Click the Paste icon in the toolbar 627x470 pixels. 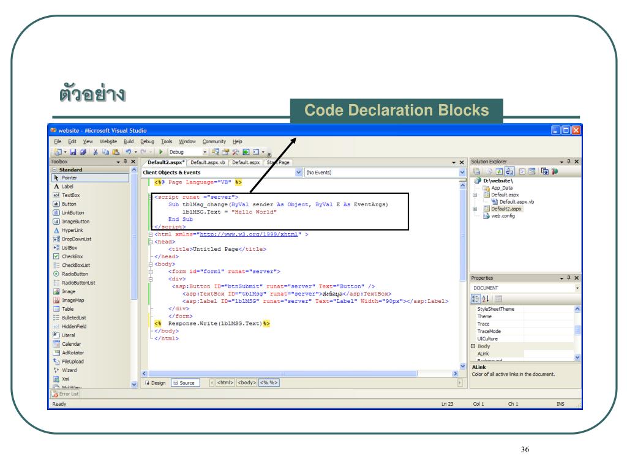[x=116, y=152]
